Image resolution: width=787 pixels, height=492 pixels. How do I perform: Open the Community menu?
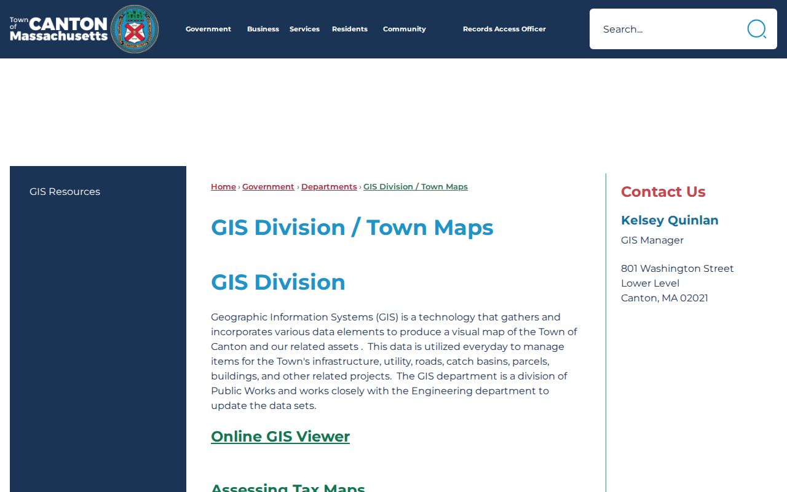coord(405,29)
